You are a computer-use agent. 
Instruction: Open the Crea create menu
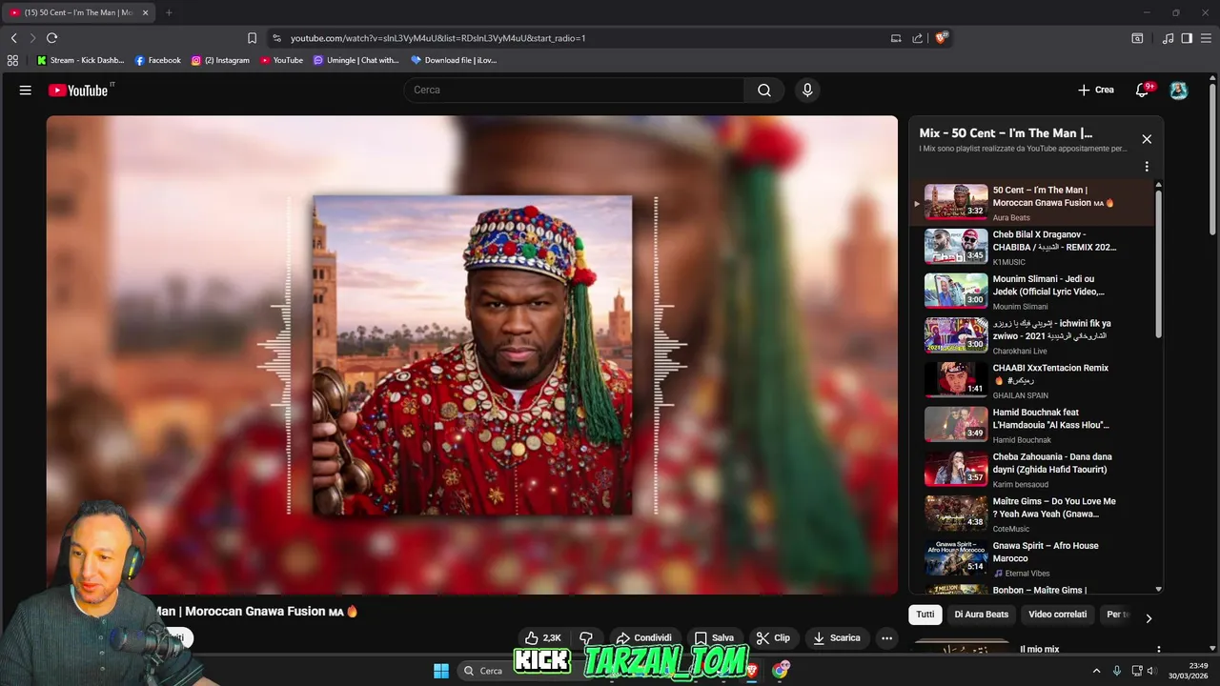coord(1096,91)
